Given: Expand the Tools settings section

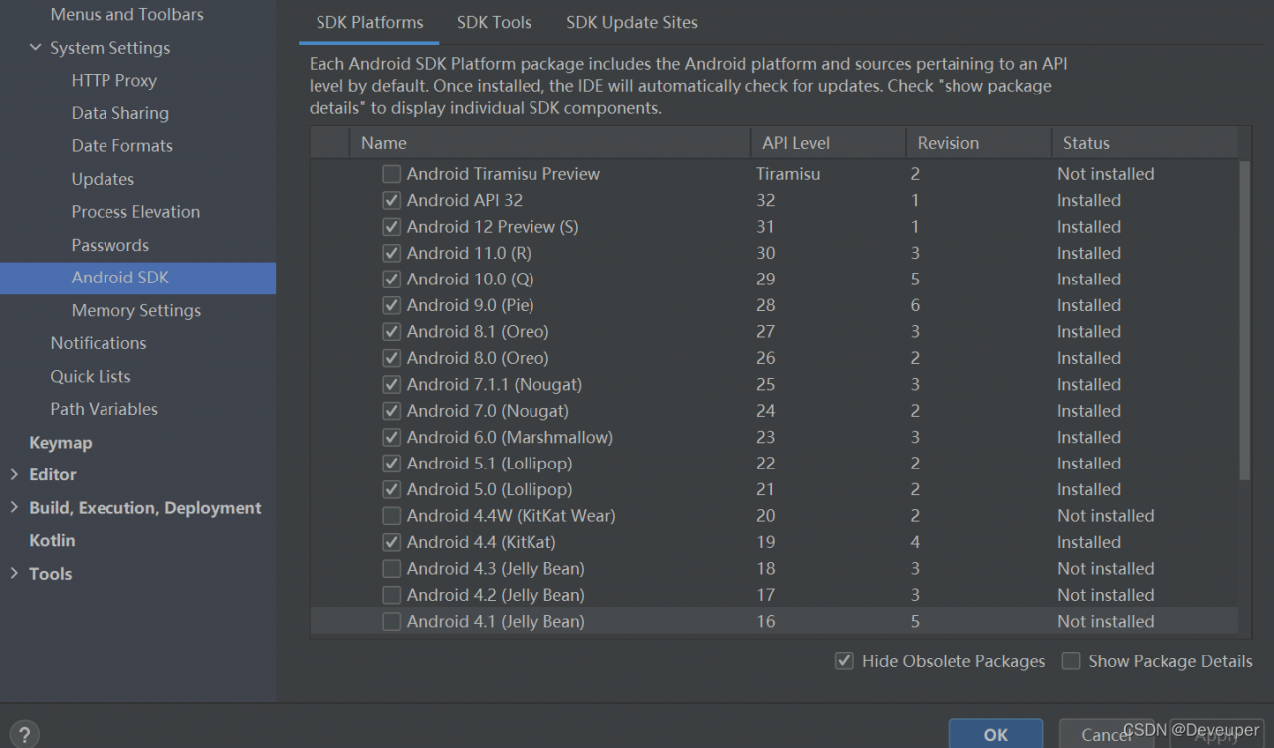Looking at the screenshot, I should (x=14, y=573).
